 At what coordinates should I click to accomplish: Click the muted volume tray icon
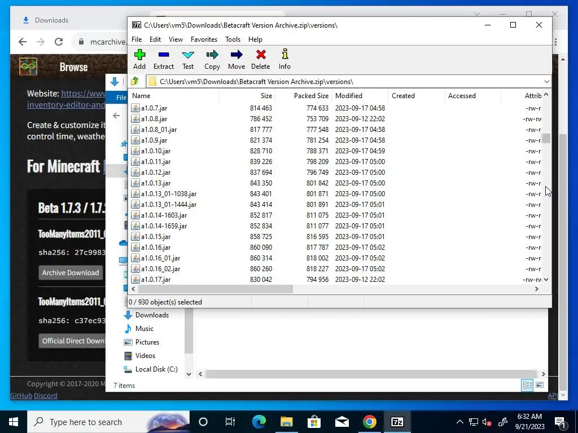487,422
